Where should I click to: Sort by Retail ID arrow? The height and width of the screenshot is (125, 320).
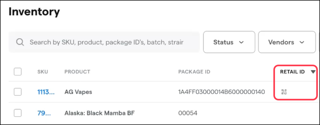(x=313, y=72)
